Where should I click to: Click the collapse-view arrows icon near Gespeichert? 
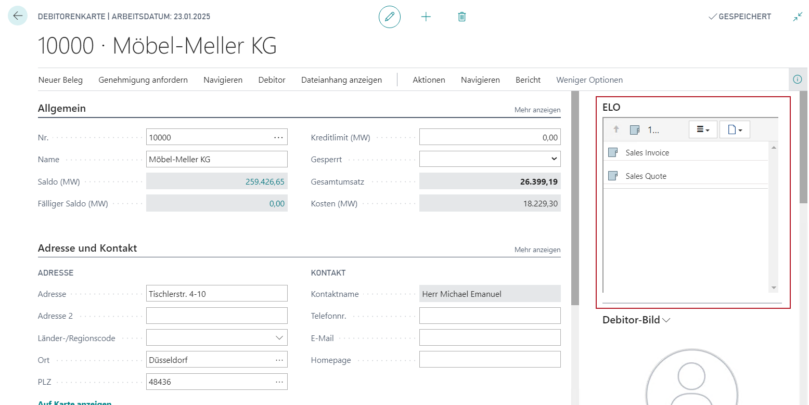click(797, 16)
